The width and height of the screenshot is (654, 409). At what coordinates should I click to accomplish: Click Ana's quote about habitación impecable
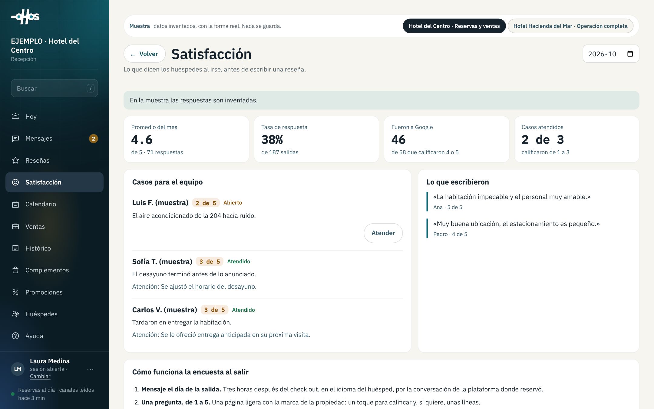tap(512, 197)
